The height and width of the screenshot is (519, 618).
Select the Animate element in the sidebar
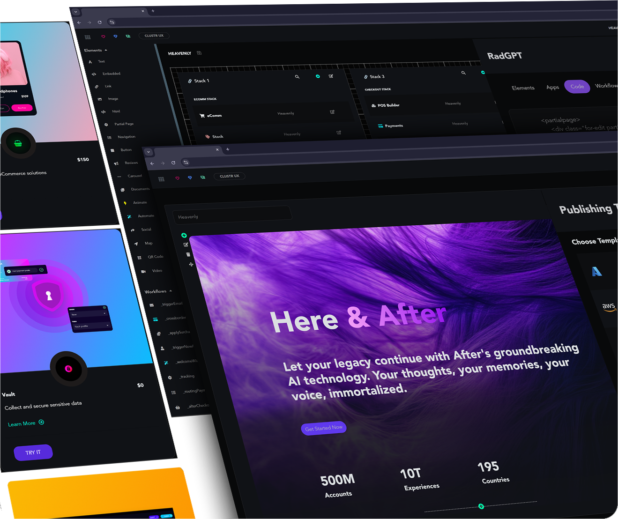point(140,203)
